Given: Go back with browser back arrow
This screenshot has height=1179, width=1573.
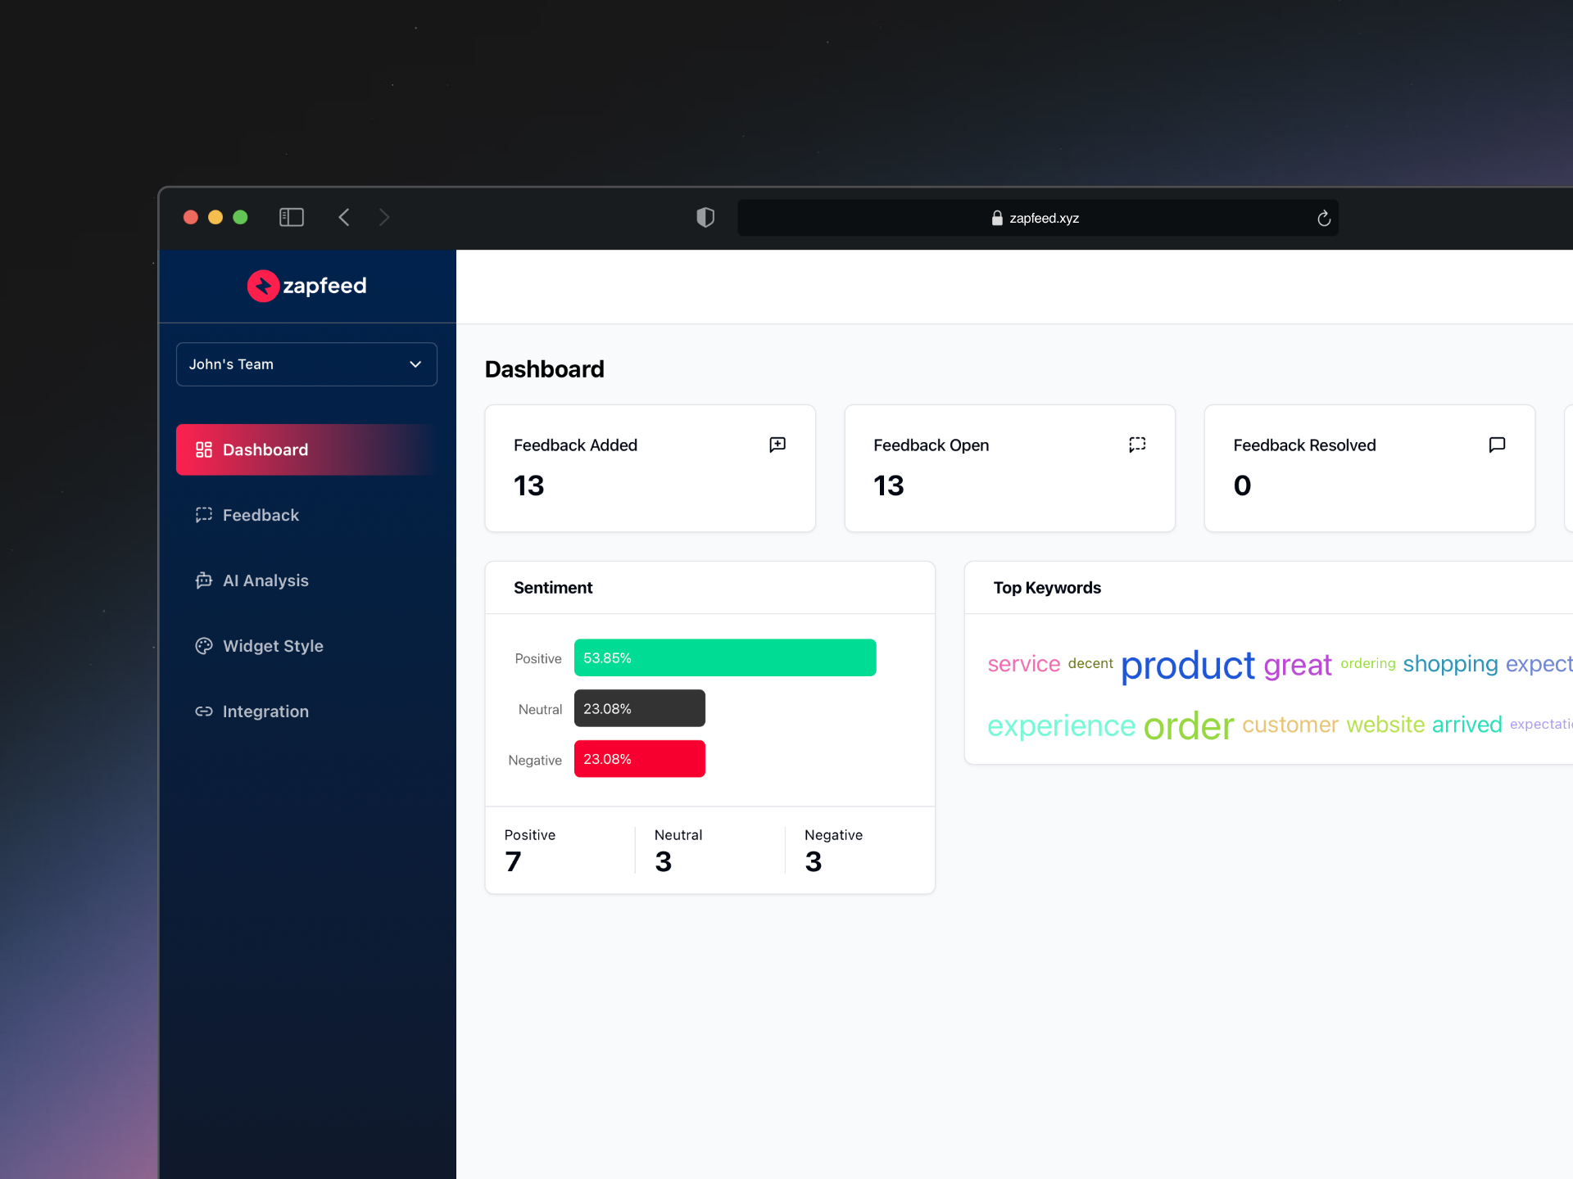Looking at the screenshot, I should coord(344,217).
